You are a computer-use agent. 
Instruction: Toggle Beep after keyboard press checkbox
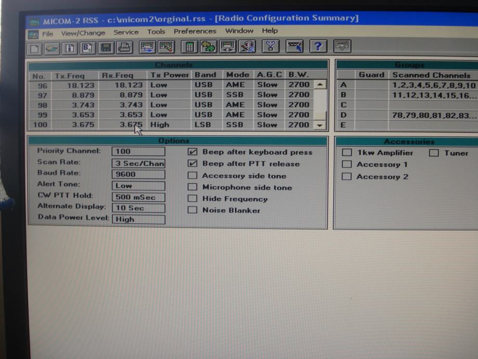(192, 151)
